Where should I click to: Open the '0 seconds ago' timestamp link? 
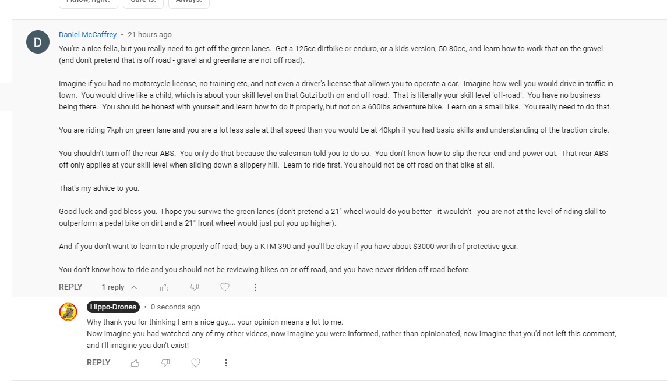(x=175, y=307)
